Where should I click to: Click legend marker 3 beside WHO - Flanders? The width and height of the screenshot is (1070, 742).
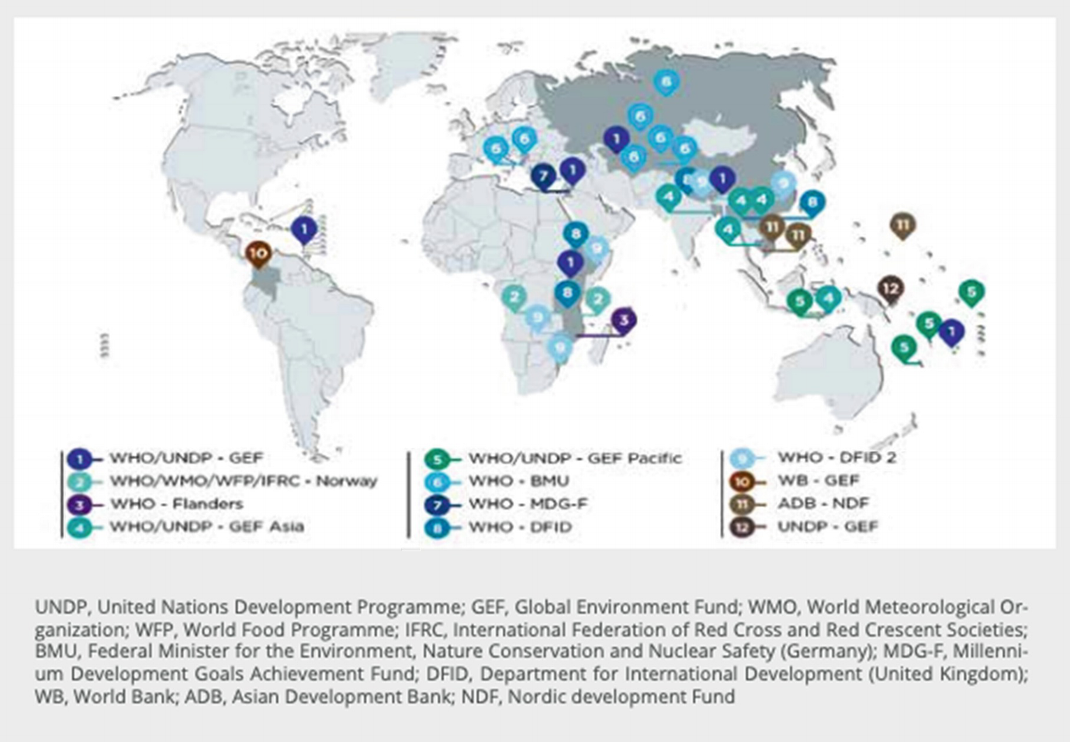click(79, 504)
